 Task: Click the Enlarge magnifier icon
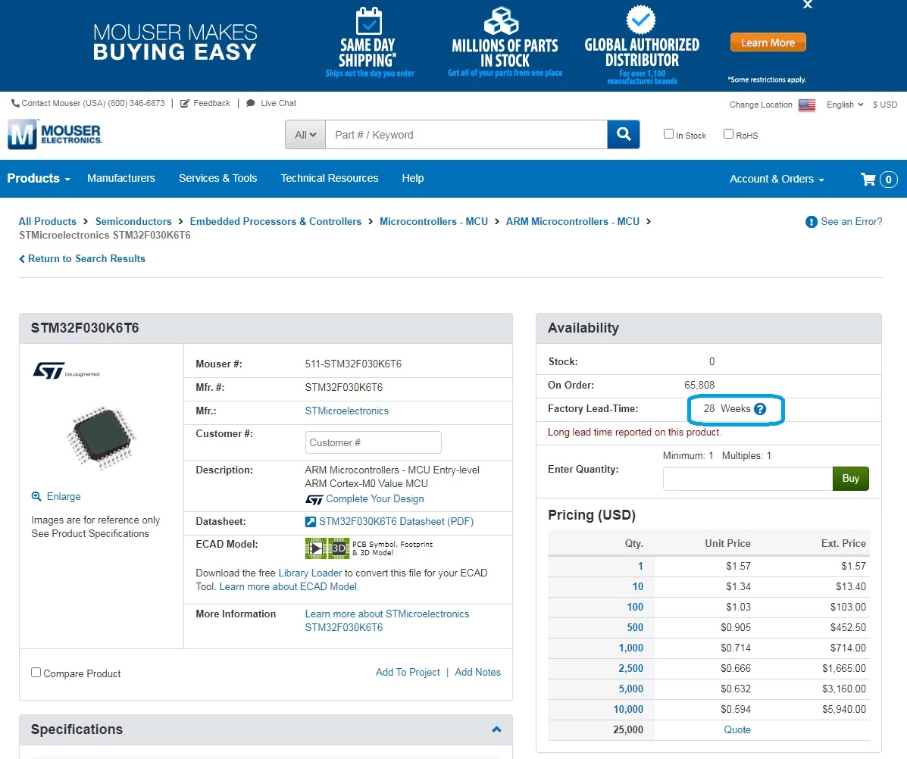[36, 497]
